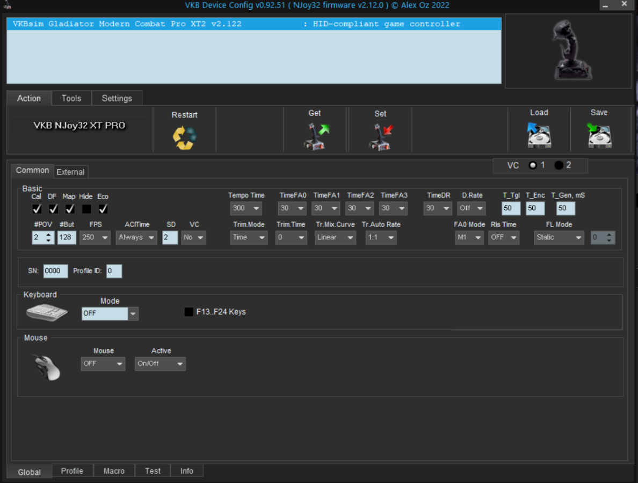Open the TimeFA3 dropdown

pos(393,208)
